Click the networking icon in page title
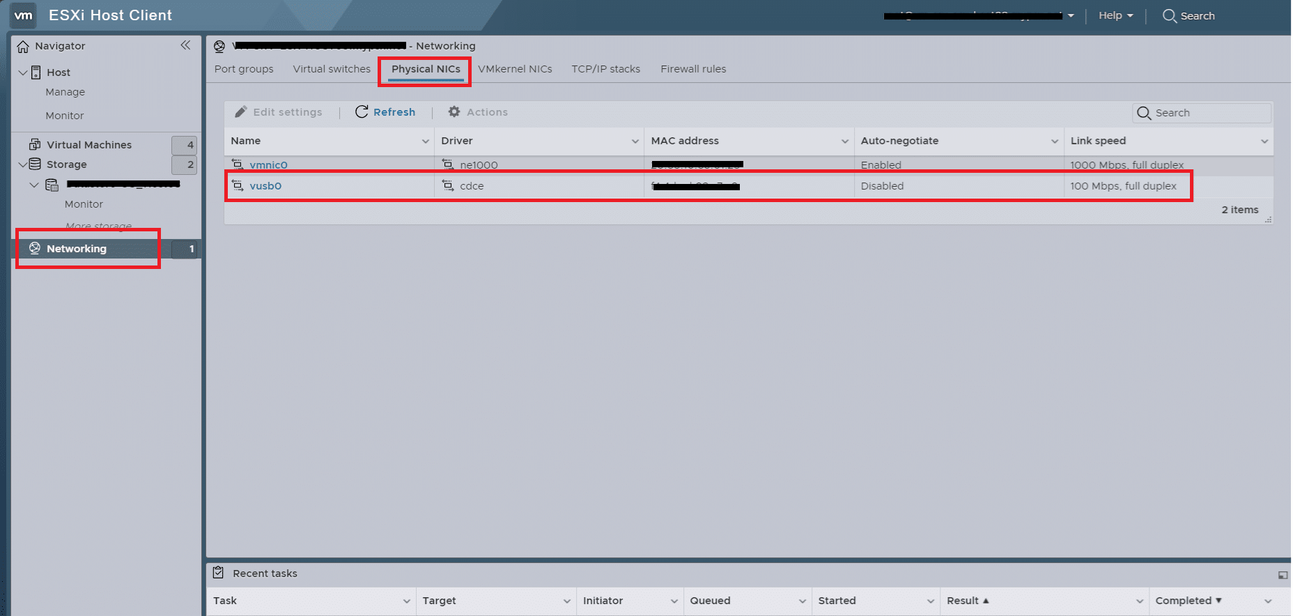1293x616 pixels. (219, 46)
